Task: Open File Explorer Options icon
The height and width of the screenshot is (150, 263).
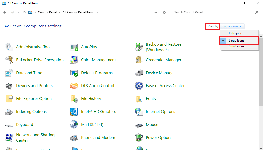Action: point(9,99)
